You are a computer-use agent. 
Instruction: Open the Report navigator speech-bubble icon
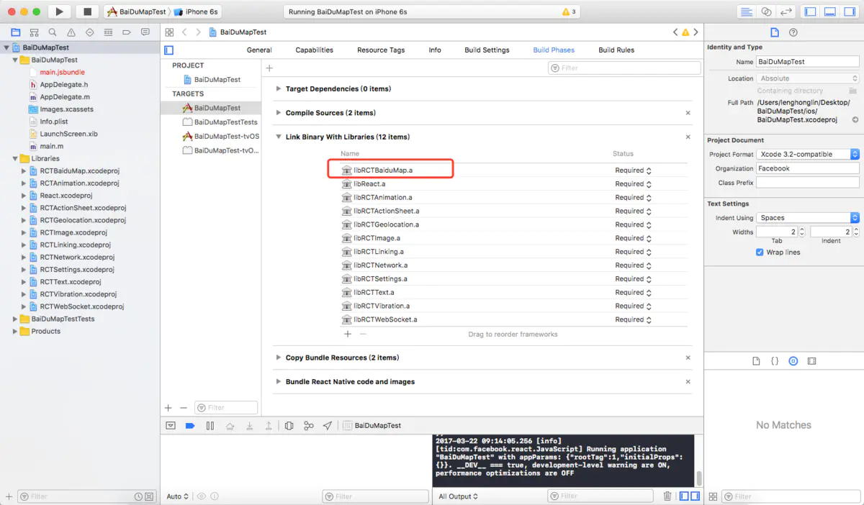click(x=145, y=32)
